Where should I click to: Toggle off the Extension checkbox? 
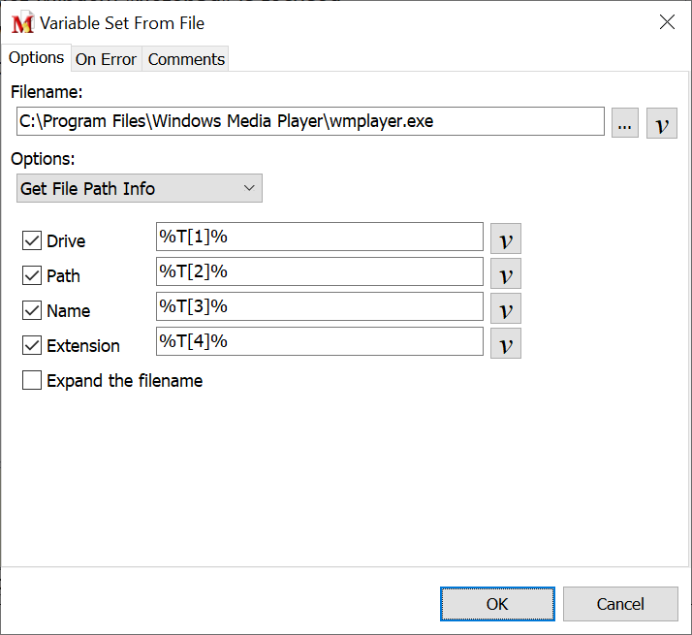point(32,345)
